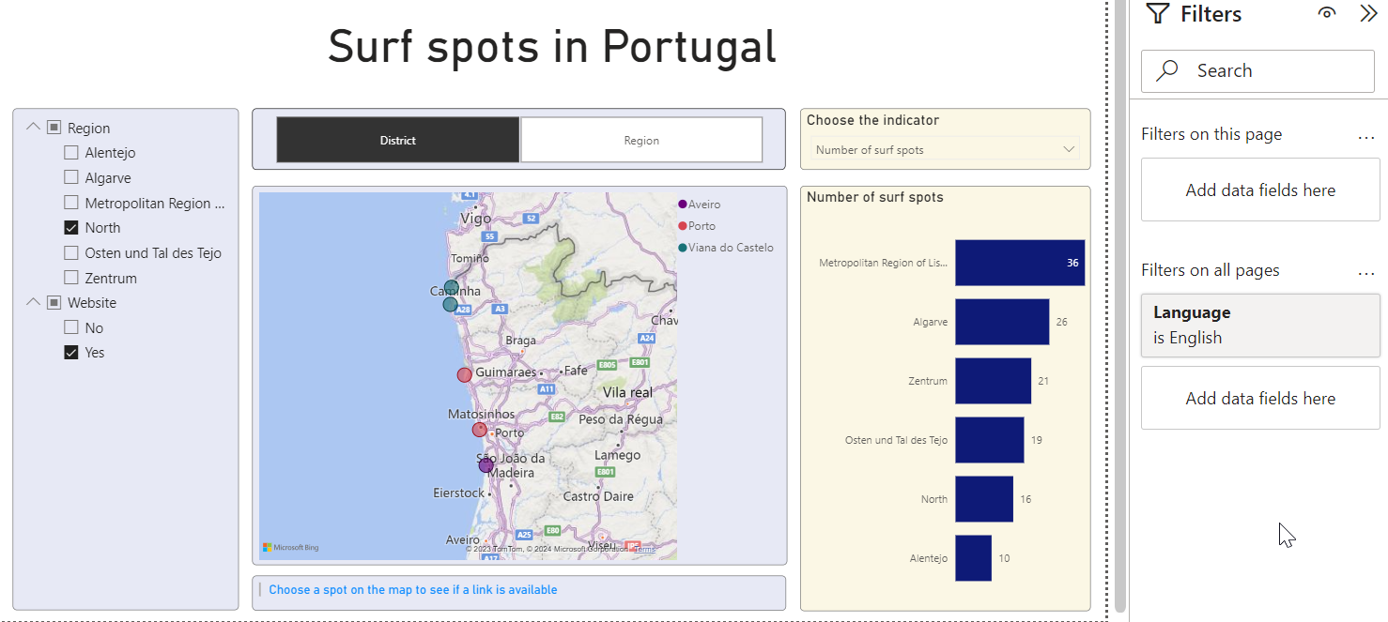This screenshot has width=1388, height=622.
Task: Uncheck the North region checkbox
Action: [x=70, y=227]
